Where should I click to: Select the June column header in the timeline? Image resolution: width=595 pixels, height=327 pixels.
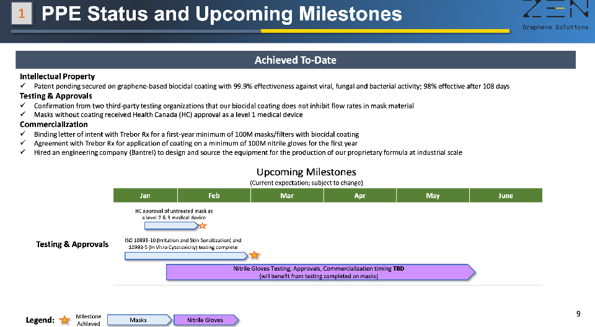coord(505,196)
